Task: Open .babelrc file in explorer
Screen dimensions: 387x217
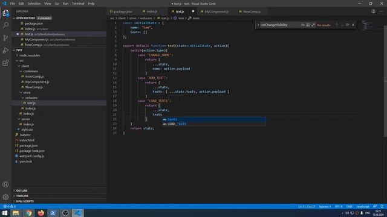Action: coord(25,135)
